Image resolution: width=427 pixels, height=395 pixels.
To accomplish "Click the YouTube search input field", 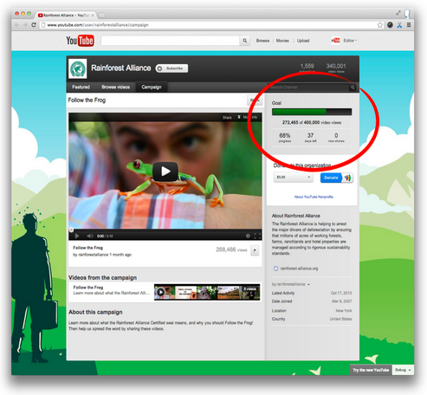I will point(170,41).
